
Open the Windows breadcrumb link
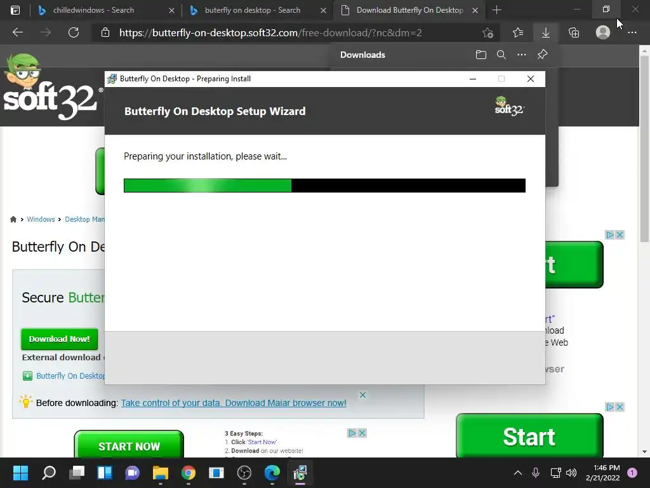click(41, 219)
